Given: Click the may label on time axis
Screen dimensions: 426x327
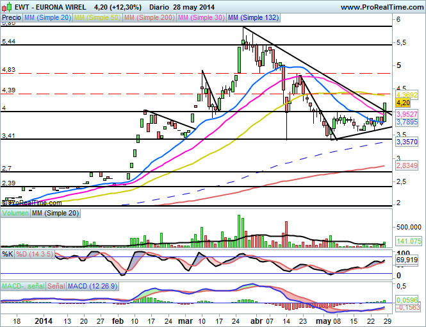Looking at the screenshot, I should (323, 321).
